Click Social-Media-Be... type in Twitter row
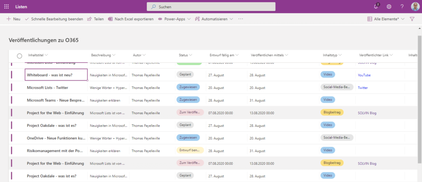 pyautogui.click(x=337, y=87)
